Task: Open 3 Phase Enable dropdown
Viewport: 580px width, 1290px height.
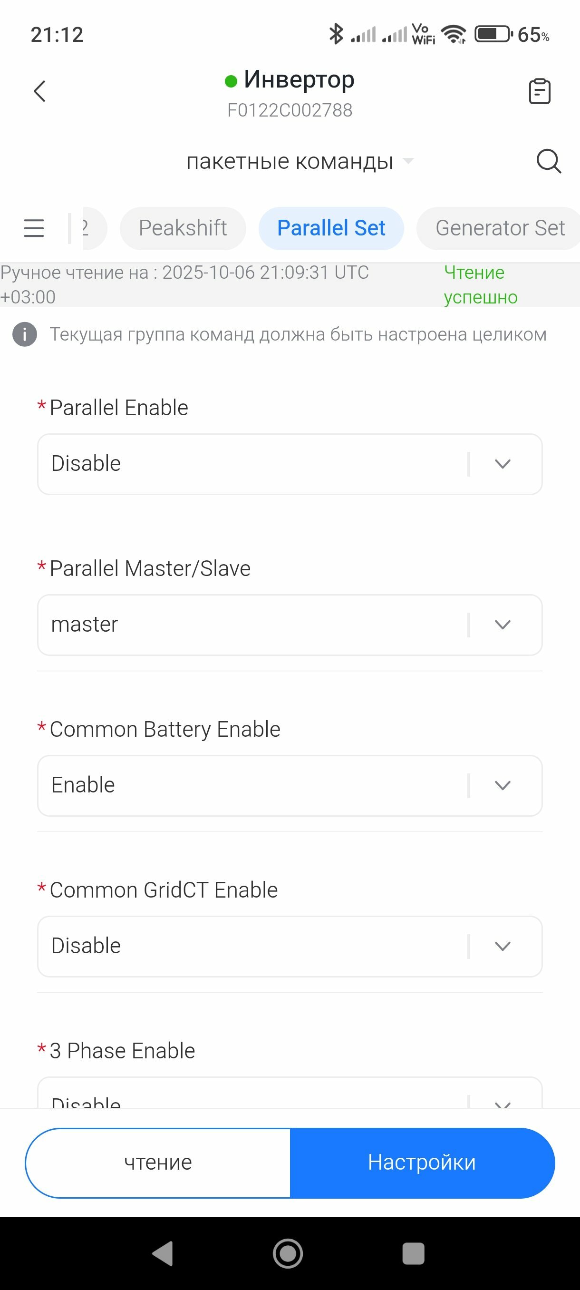Action: tap(290, 1097)
